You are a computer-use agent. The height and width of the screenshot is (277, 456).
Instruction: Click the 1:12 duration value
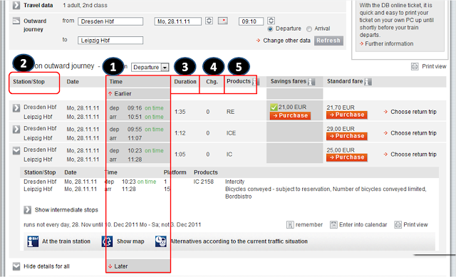click(x=180, y=133)
